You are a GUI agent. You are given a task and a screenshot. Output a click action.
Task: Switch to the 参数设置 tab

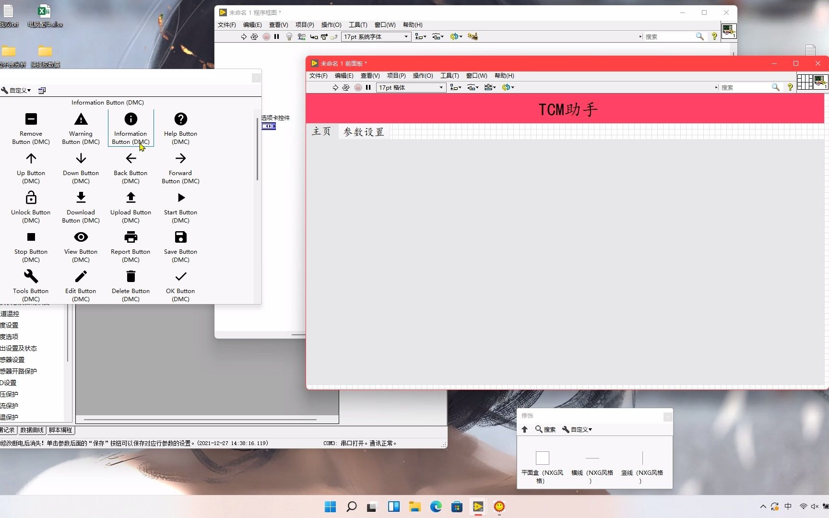point(363,131)
